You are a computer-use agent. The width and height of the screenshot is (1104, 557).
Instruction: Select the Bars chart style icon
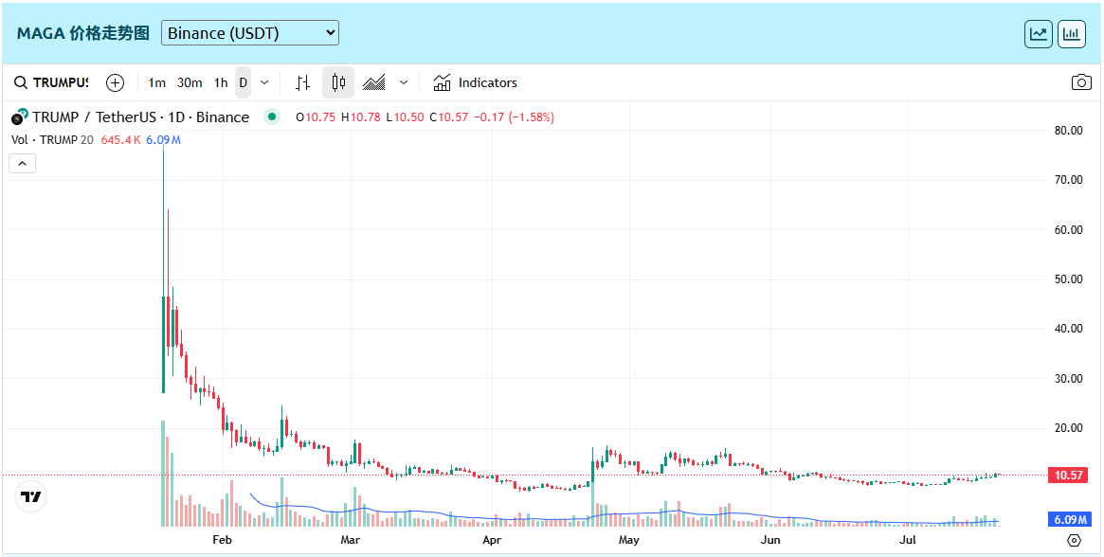coord(302,82)
